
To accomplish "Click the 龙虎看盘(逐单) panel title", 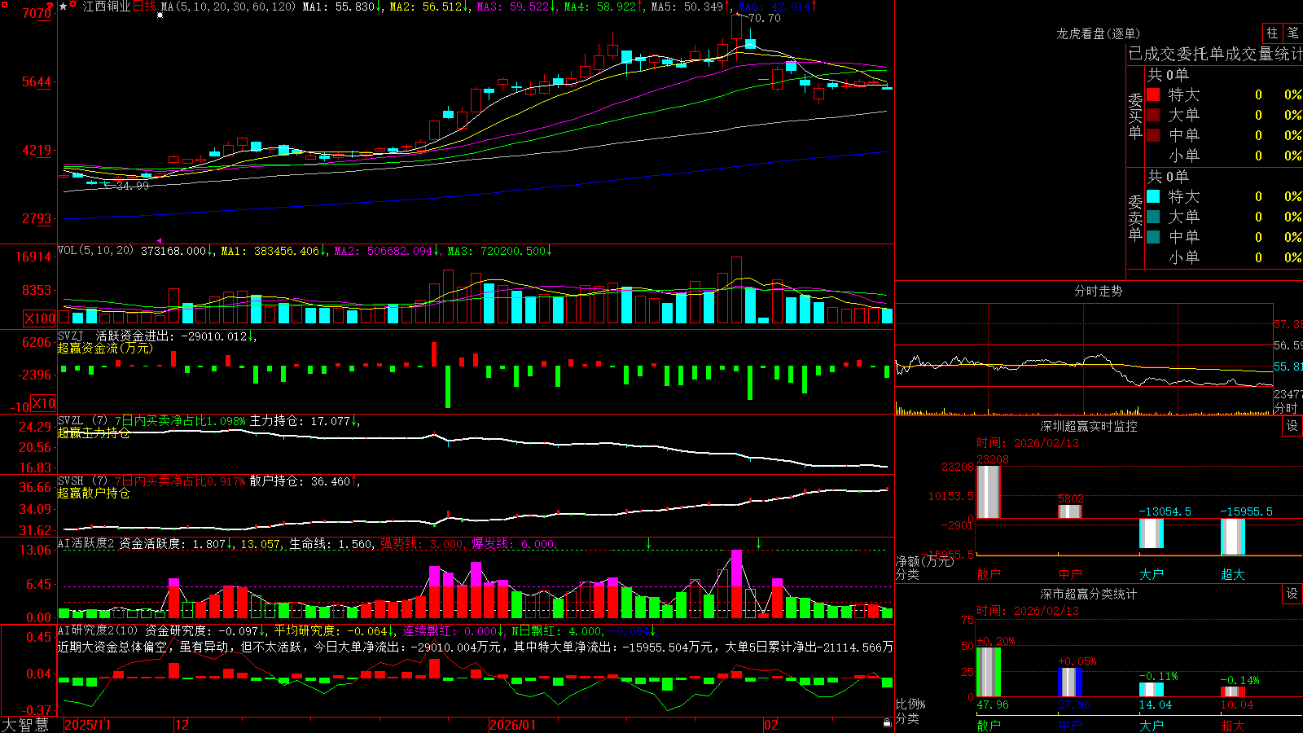I will tap(1098, 33).
